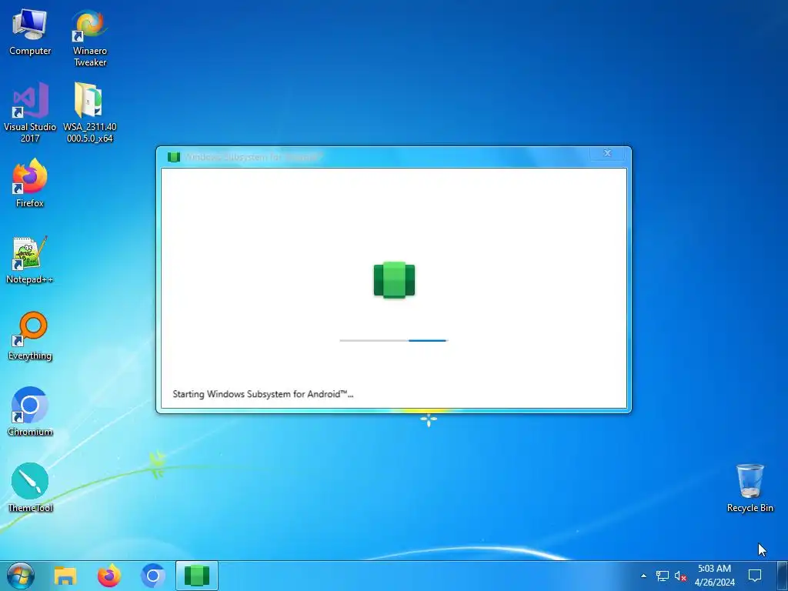Open the network tray icon
This screenshot has width=788, height=591.
tap(663, 576)
